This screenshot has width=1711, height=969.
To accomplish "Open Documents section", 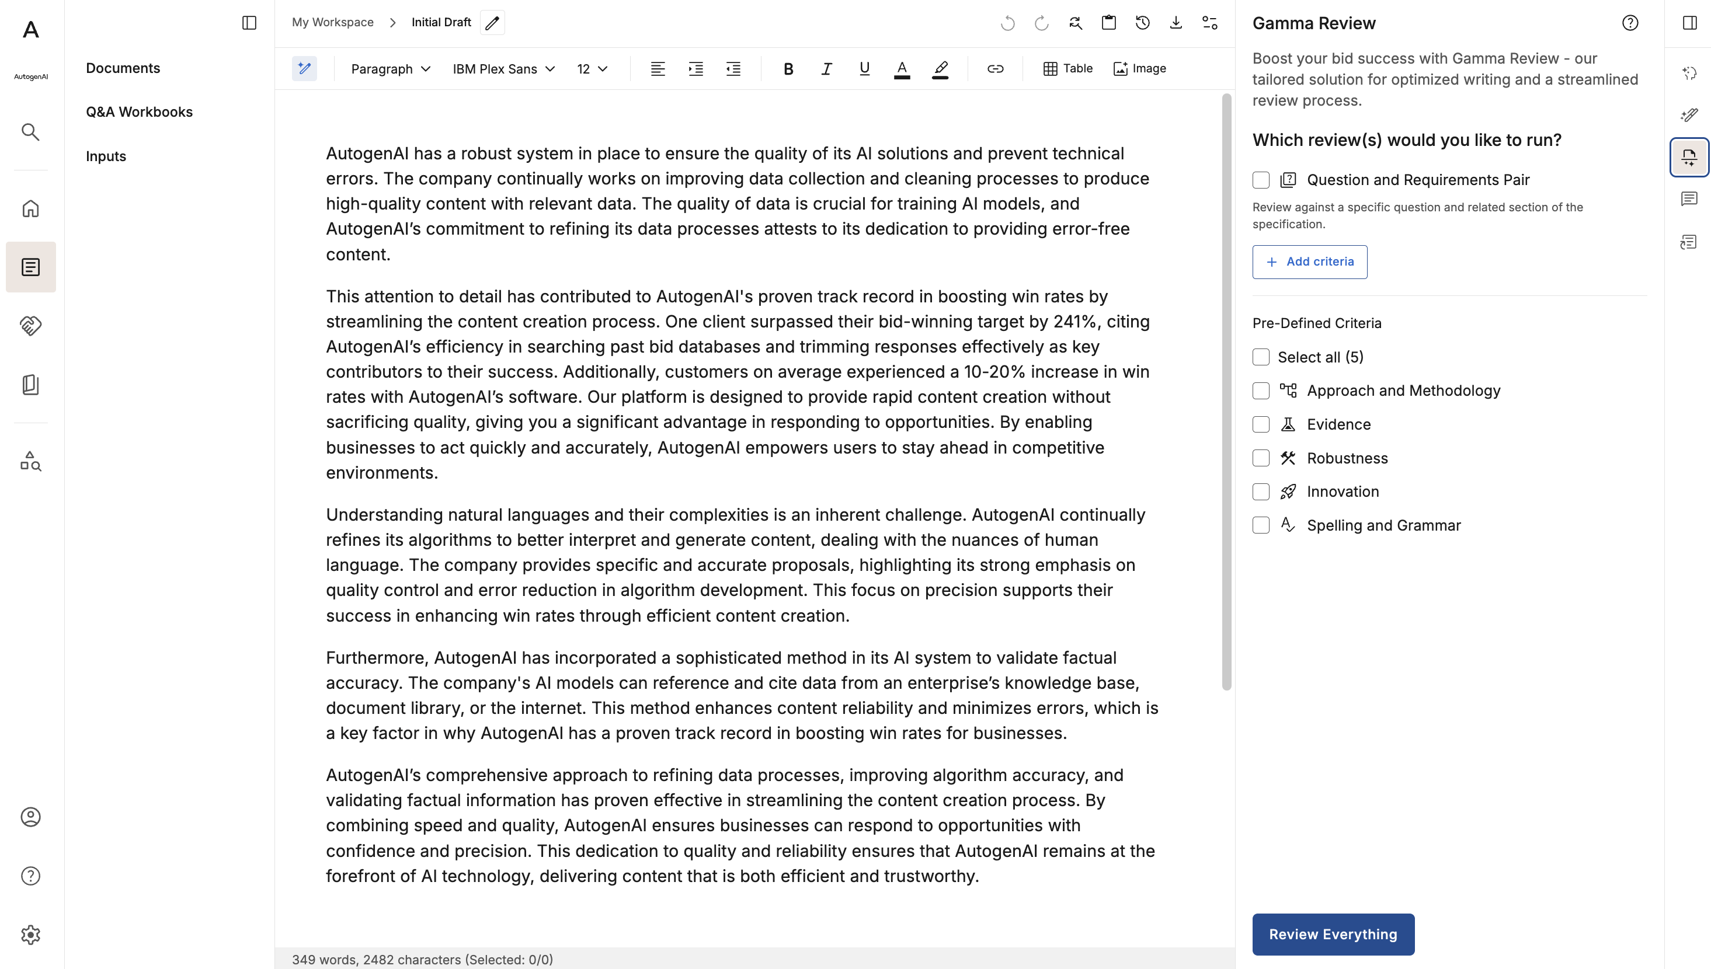I will coord(123,68).
